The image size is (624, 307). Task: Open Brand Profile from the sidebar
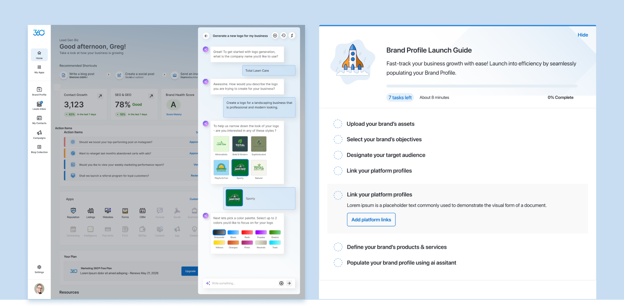click(x=39, y=91)
